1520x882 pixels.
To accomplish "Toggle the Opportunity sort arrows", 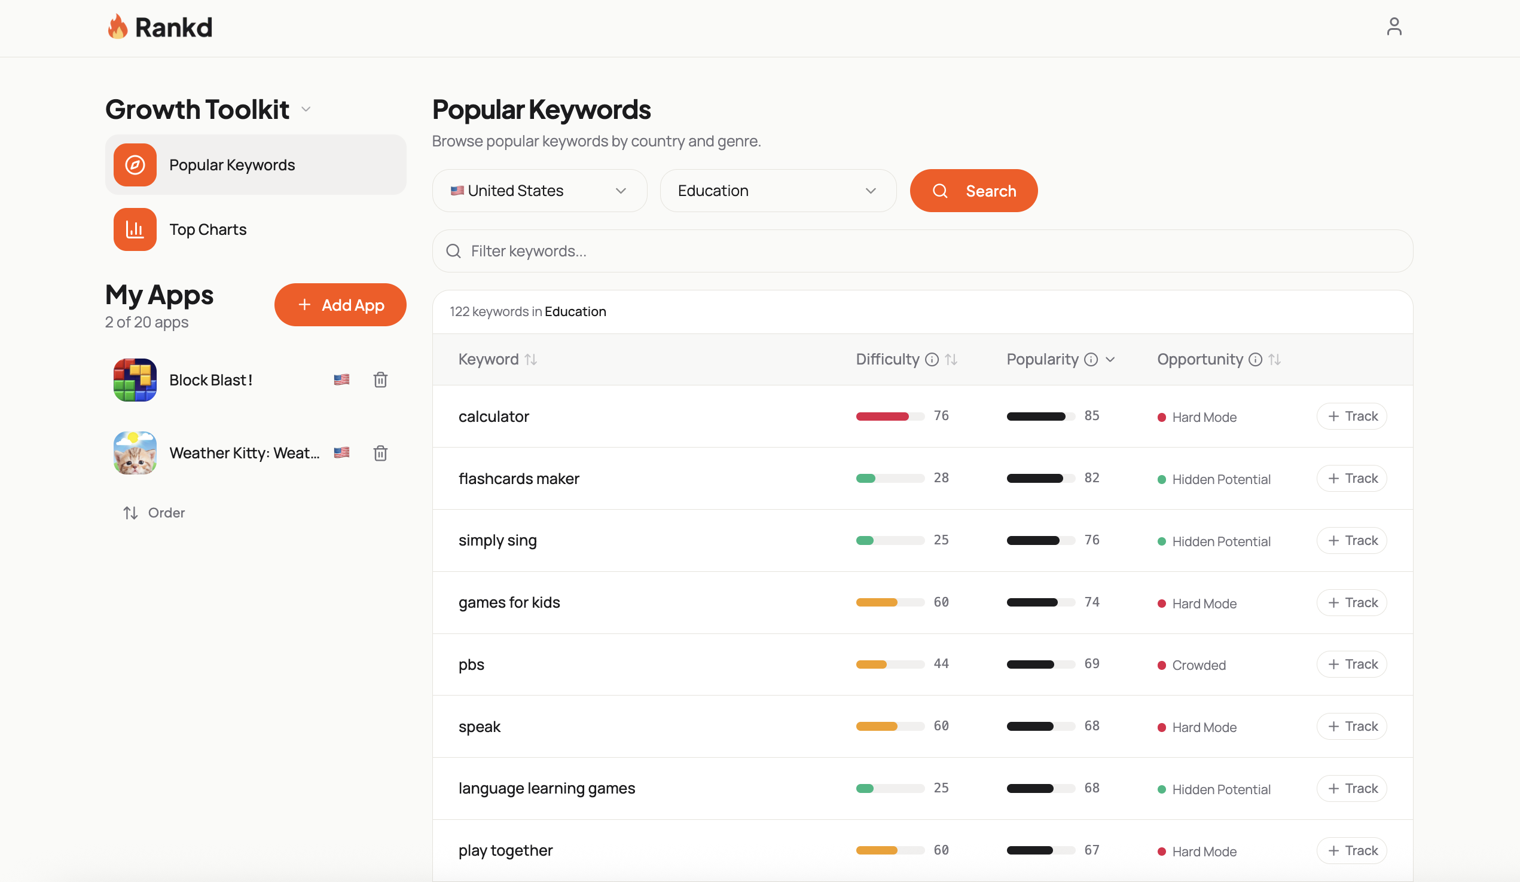I will click(1275, 359).
